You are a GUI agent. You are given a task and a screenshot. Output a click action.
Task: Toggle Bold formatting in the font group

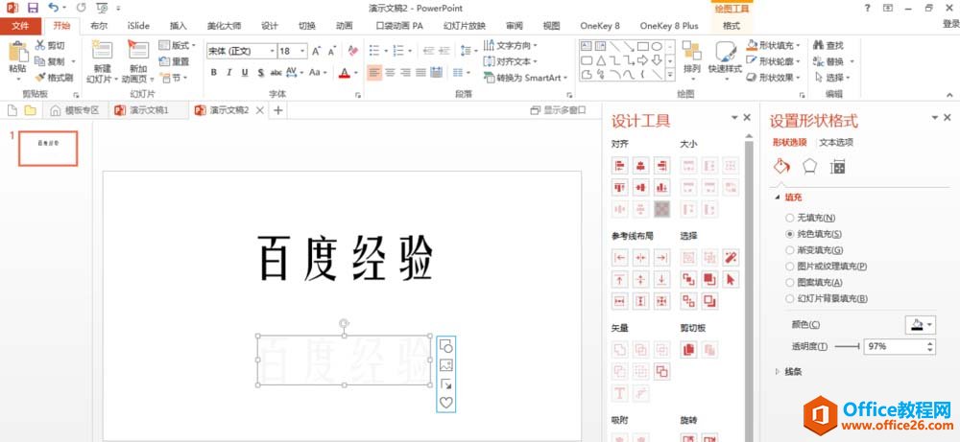213,72
